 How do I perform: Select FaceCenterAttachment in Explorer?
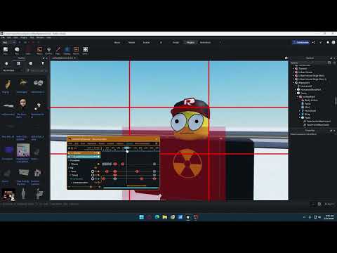319,122
